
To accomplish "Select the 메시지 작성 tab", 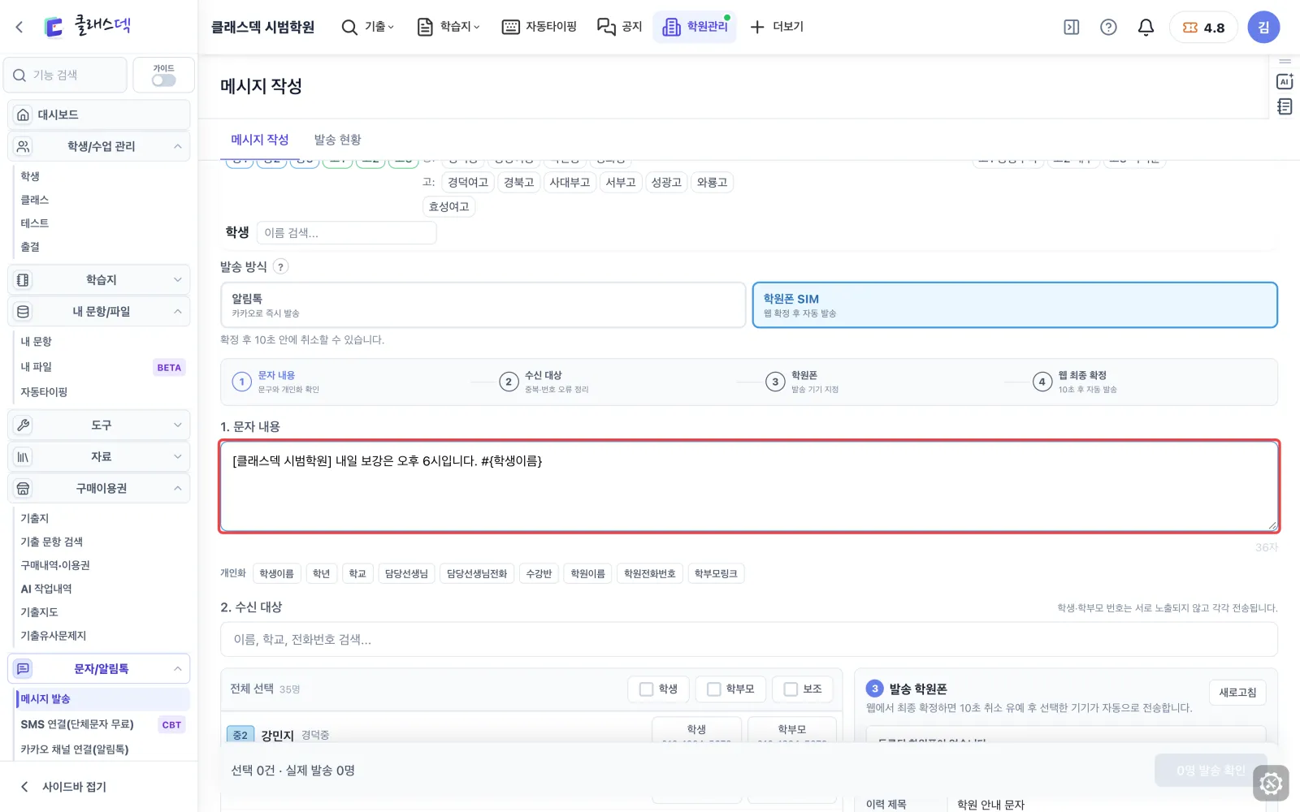I will coord(259,140).
